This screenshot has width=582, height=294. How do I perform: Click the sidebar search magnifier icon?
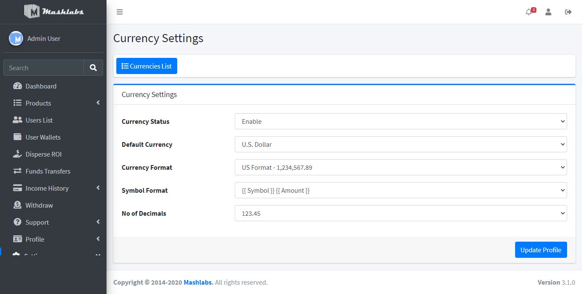pos(93,68)
